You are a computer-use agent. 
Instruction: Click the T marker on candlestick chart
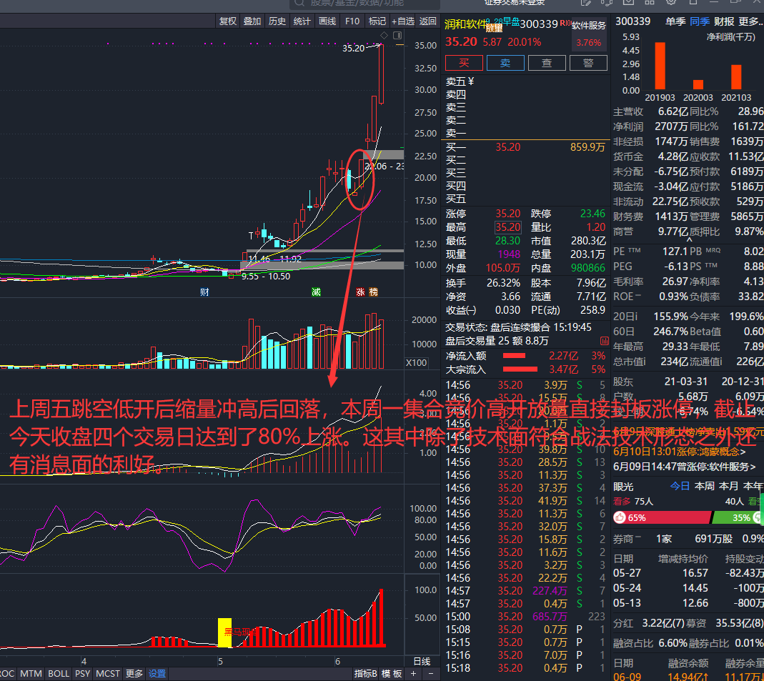pos(251,236)
